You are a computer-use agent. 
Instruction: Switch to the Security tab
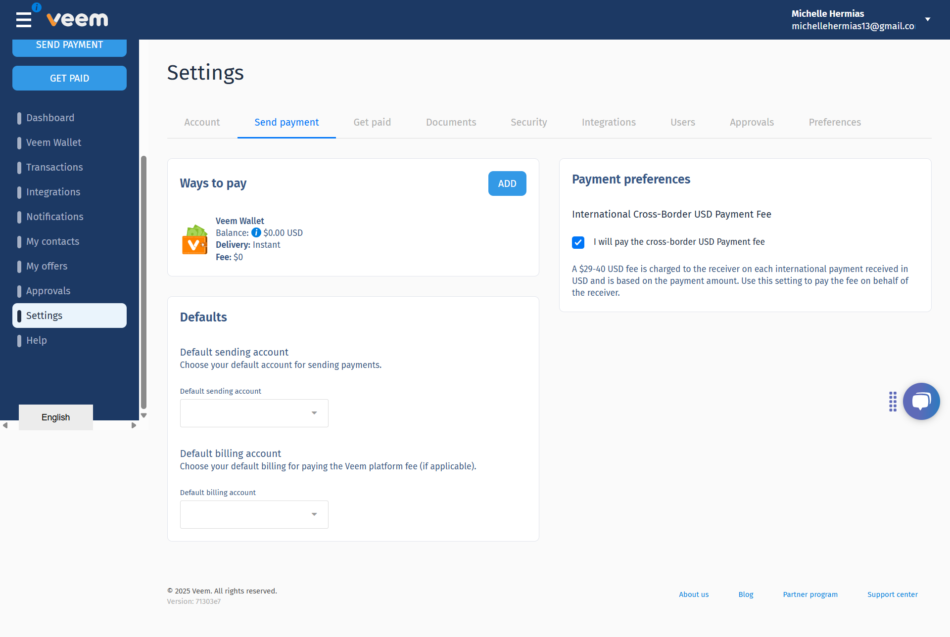pyautogui.click(x=528, y=122)
